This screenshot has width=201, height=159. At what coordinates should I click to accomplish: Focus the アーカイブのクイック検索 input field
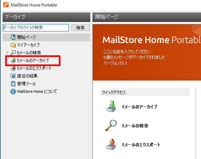point(36,28)
